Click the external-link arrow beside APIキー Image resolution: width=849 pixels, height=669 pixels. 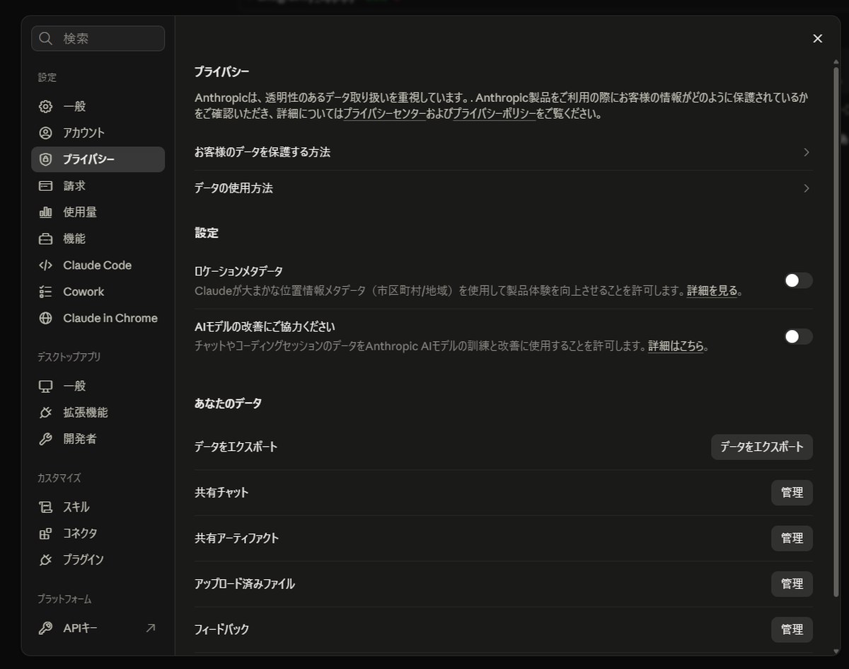tap(150, 628)
